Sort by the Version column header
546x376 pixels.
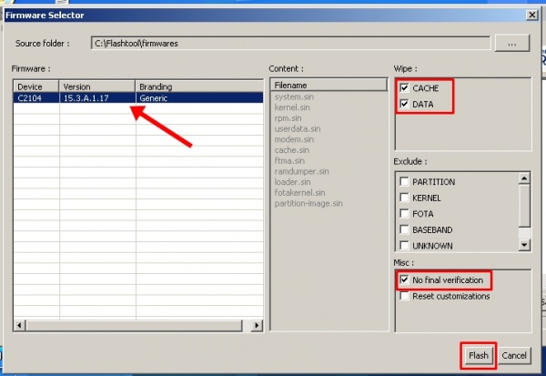(x=96, y=86)
